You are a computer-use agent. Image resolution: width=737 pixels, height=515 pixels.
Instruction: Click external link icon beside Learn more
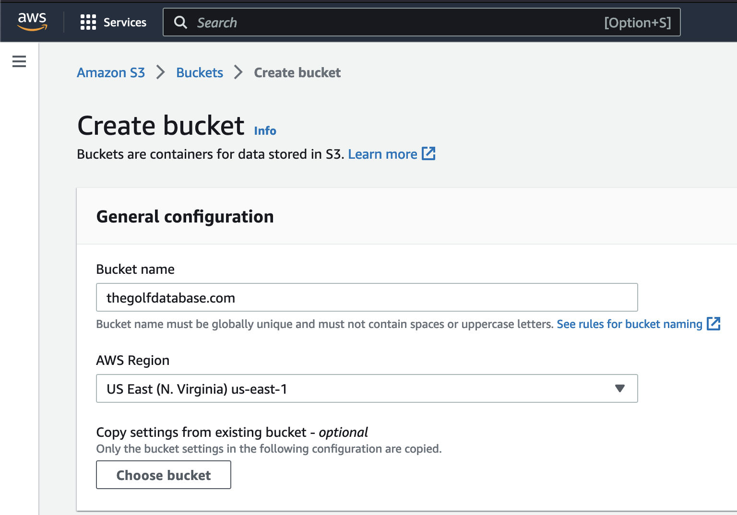[x=428, y=154]
